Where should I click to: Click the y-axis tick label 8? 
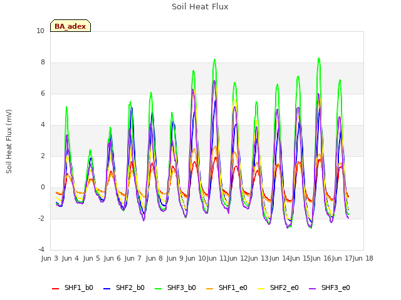click(x=43, y=62)
